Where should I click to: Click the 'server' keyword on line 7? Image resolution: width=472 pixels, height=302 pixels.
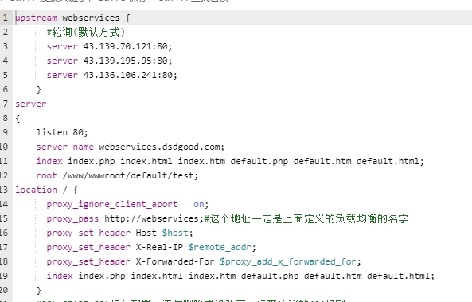(x=31, y=104)
